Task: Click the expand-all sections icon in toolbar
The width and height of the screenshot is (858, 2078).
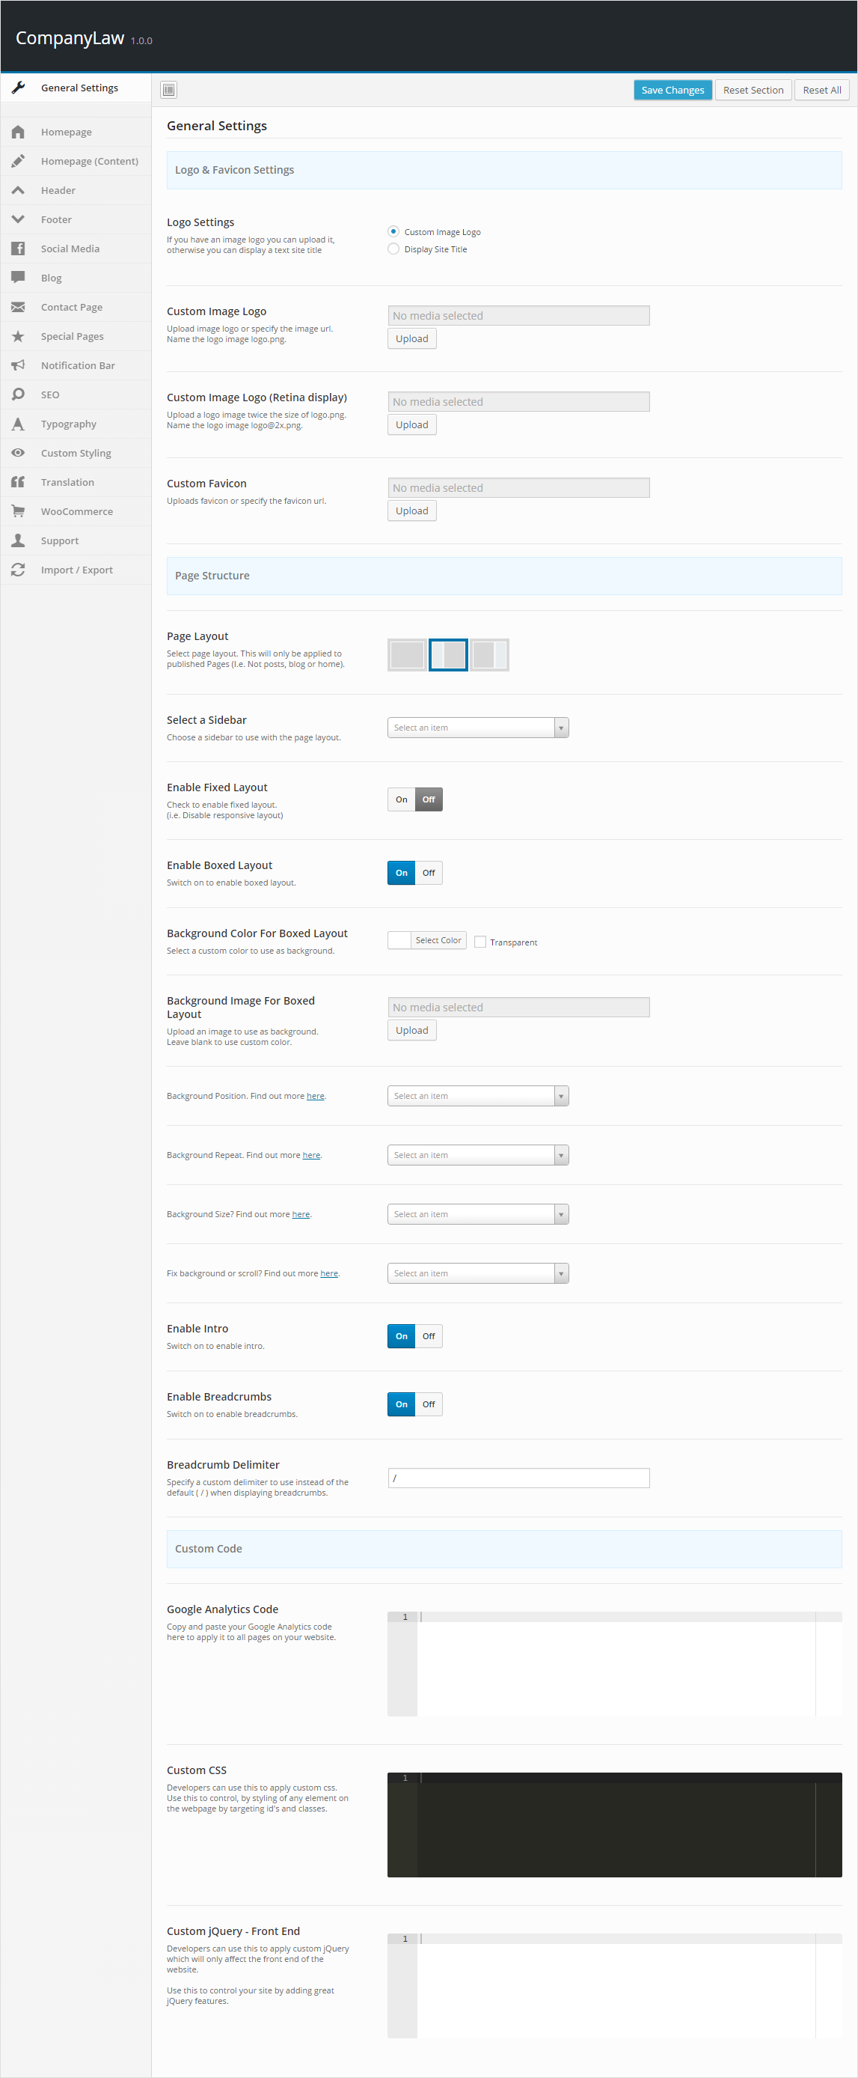Action: click(x=168, y=90)
